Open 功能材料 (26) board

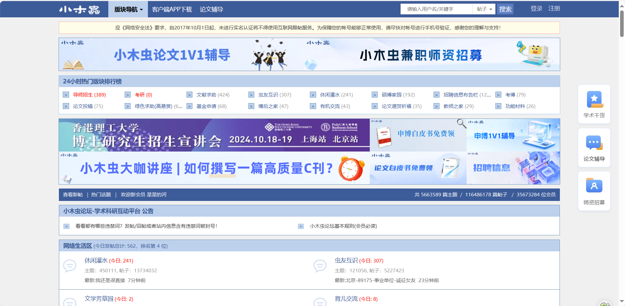tap(520, 106)
